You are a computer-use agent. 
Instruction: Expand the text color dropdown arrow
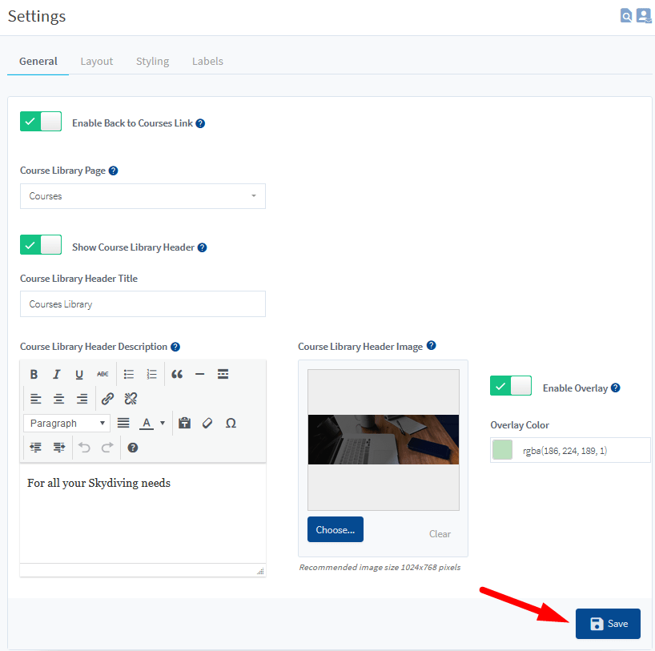(x=163, y=424)
